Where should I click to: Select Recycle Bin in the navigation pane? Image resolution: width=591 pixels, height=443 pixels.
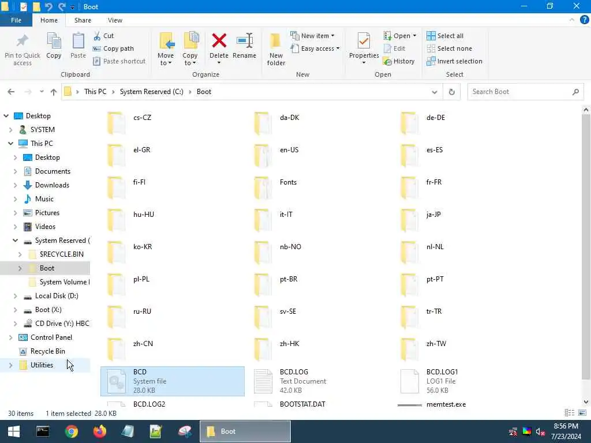[x=47, y=351]
